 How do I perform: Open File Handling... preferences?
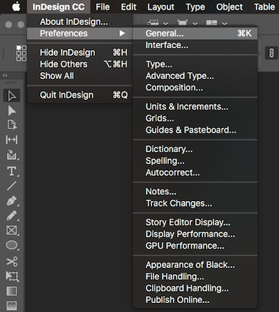(195, 276)
